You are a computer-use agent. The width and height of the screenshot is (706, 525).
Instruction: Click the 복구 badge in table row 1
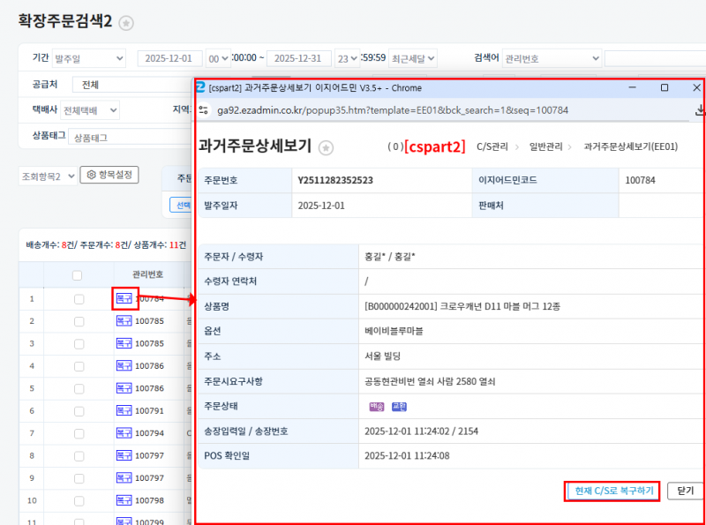point(124,298)
